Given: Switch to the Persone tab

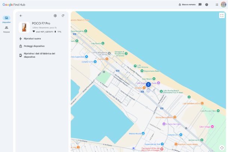Looking at the screenshot, I should click(6, 29).
